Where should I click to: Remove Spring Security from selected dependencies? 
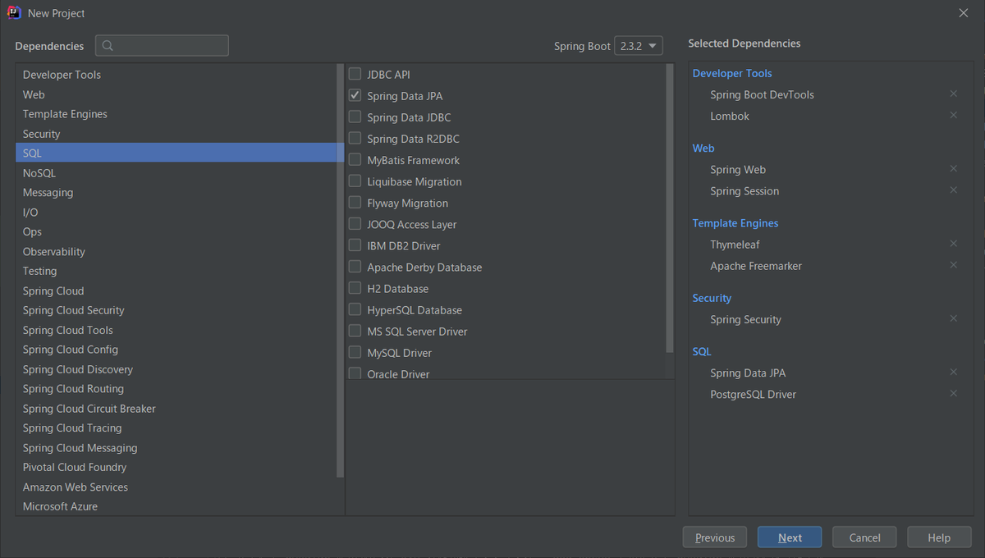[x=953, y=318]
